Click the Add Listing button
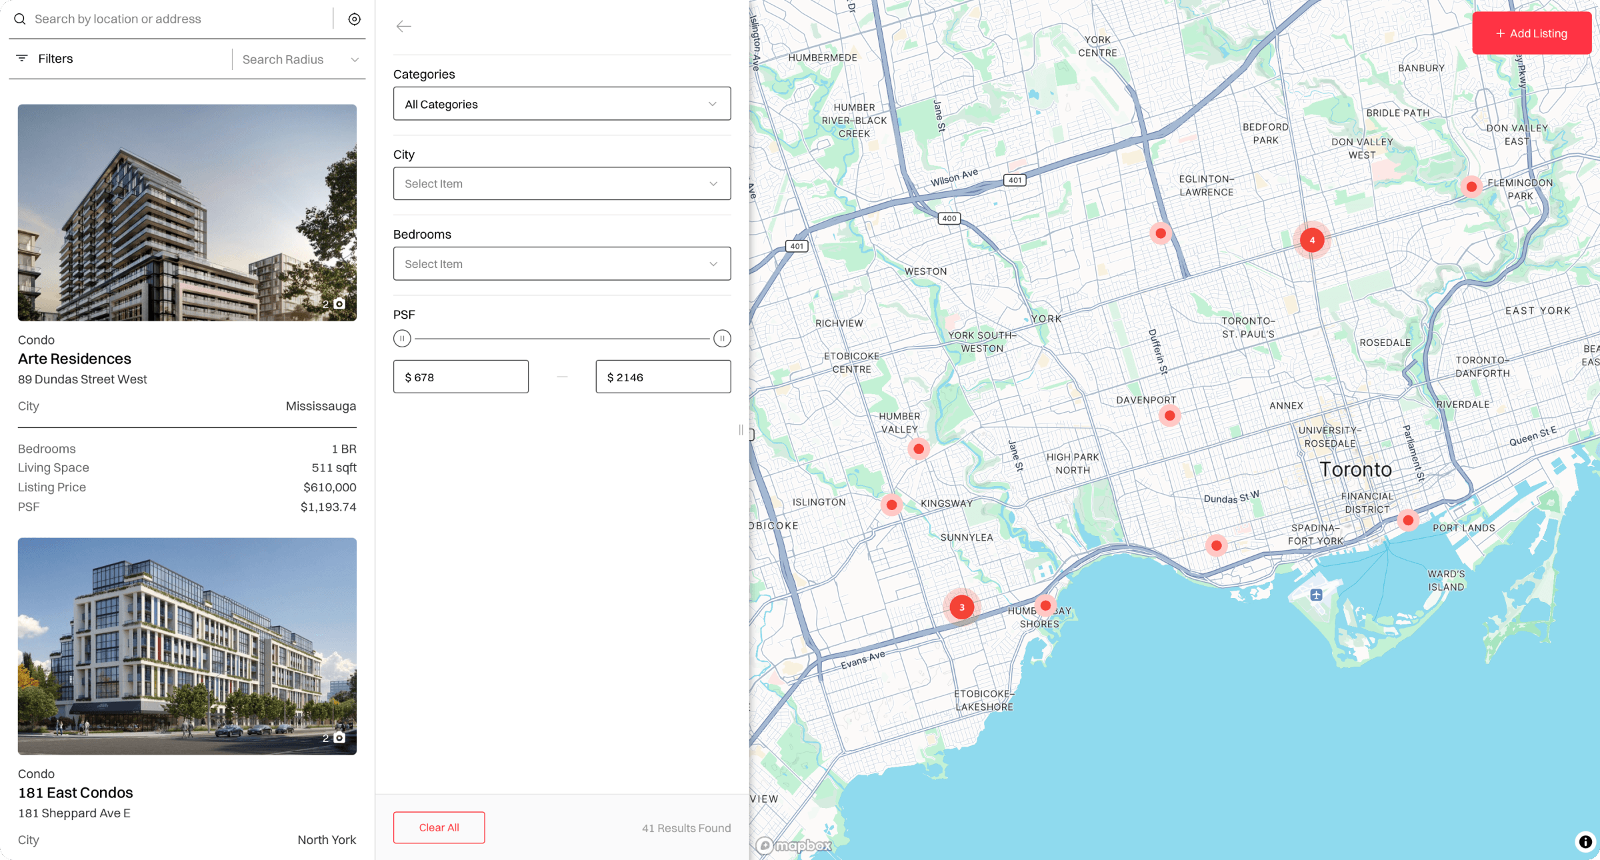1600x860 pixels. (1531, 33)
